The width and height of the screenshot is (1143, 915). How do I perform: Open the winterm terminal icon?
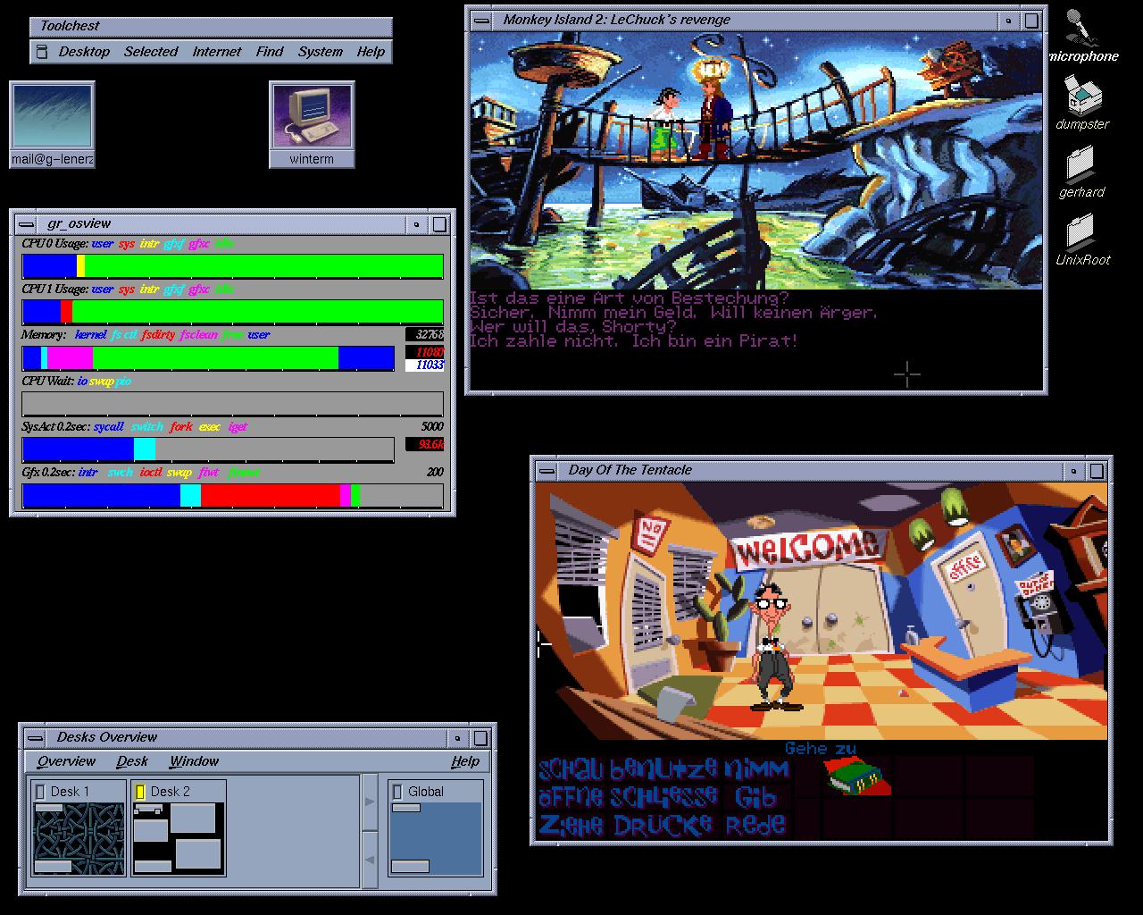point(312,117)
